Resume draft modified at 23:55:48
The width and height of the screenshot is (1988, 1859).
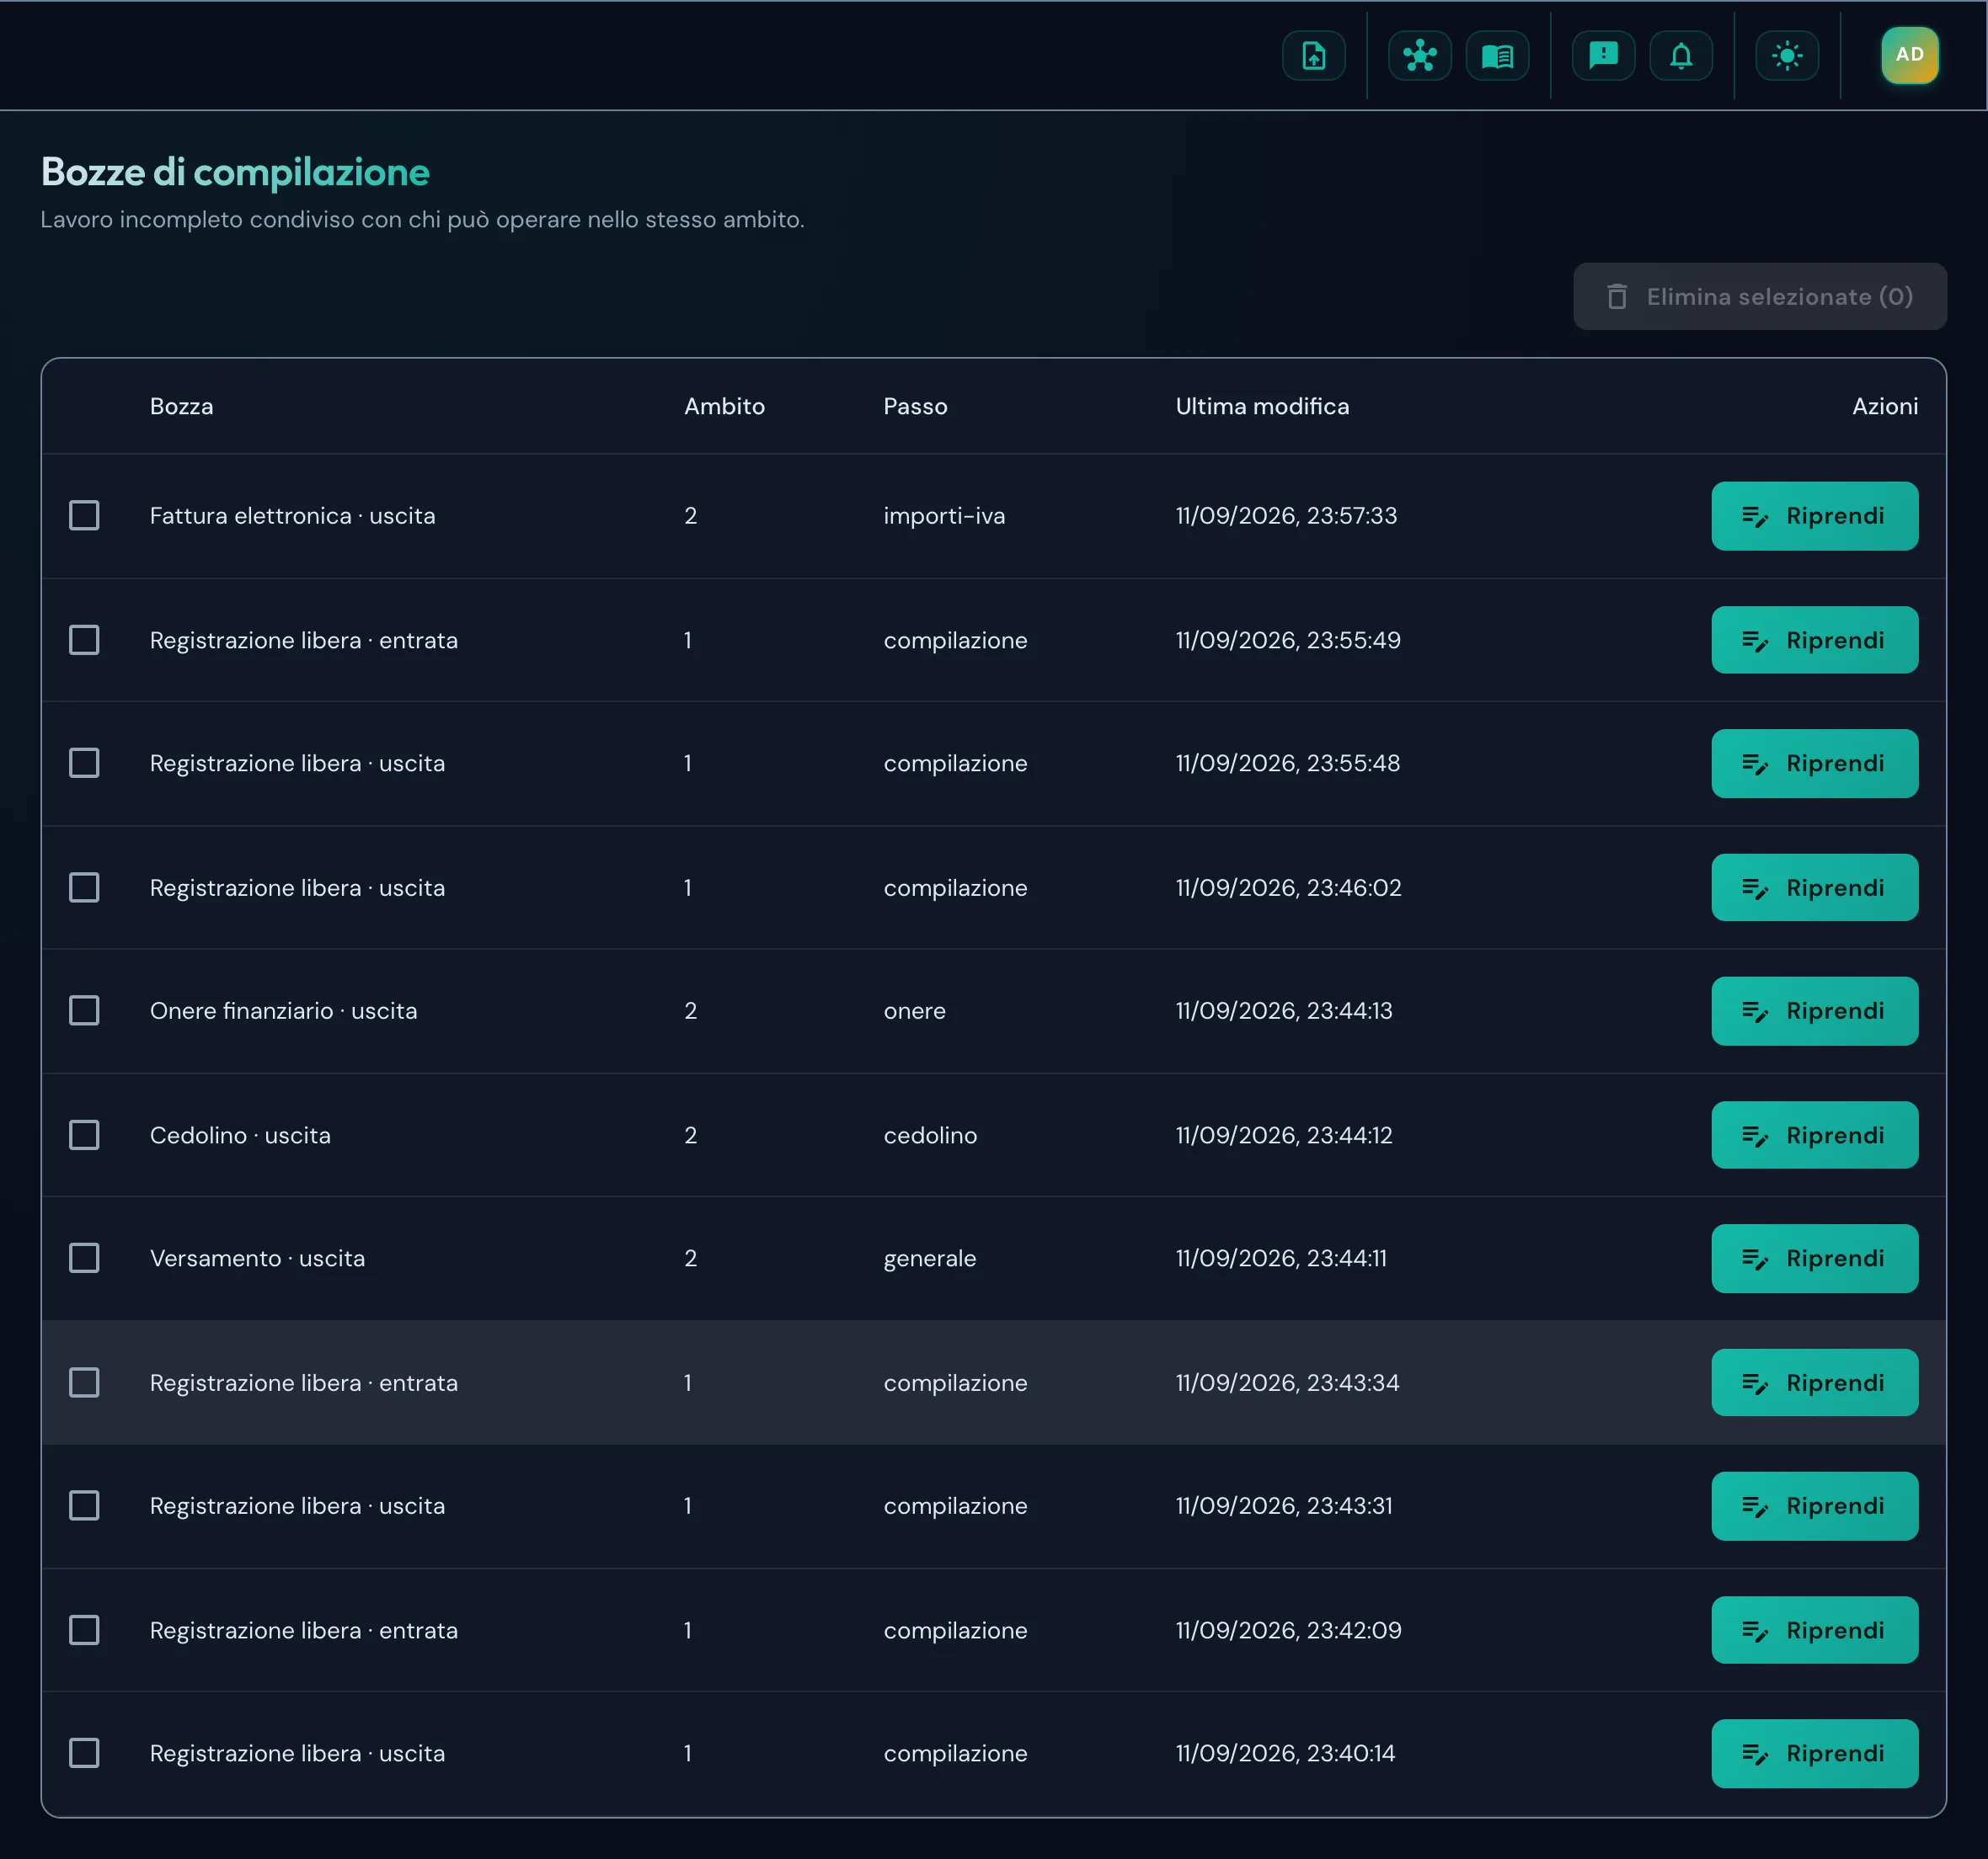pyautogui.click(x=1814, y=764)
